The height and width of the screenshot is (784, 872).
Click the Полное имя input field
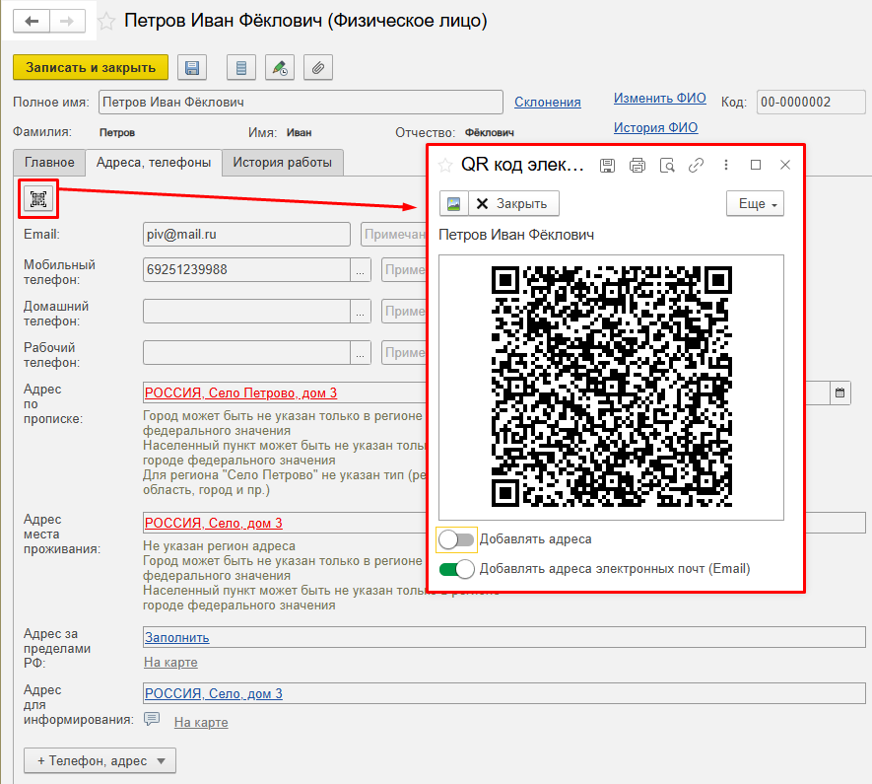301,103
